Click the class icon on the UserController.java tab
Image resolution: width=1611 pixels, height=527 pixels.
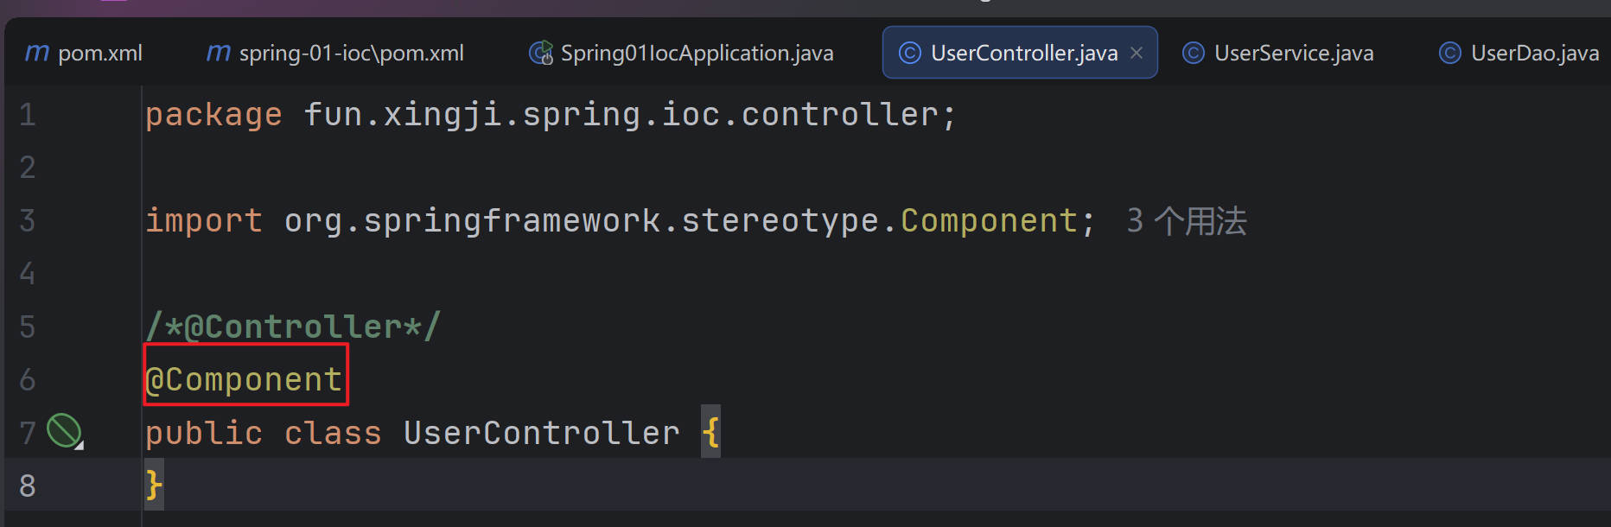pos(910,54)
